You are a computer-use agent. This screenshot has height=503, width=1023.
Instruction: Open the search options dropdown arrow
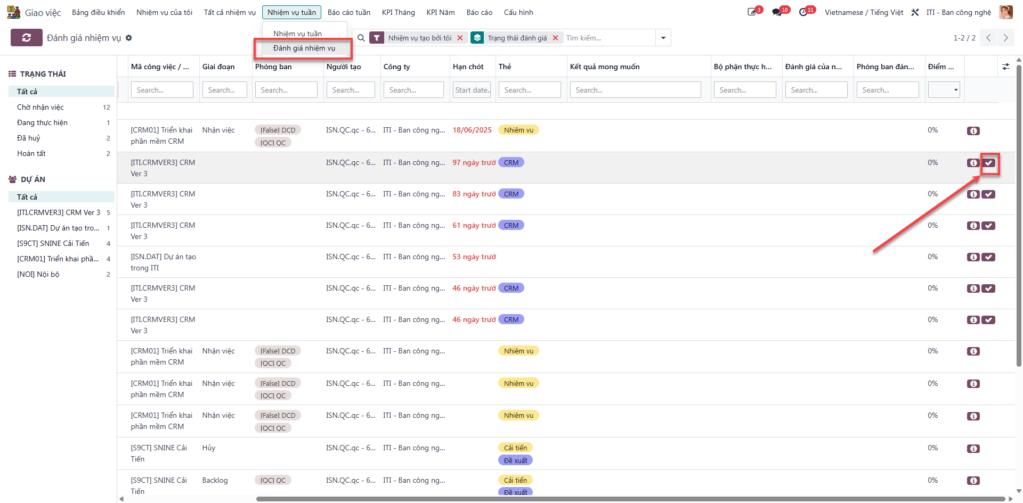coord(663,38)
